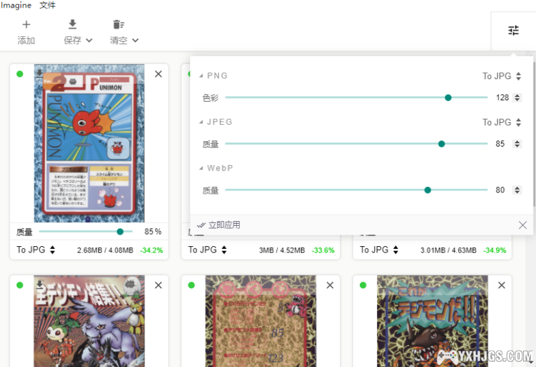Open the 文件 menu

48,5
